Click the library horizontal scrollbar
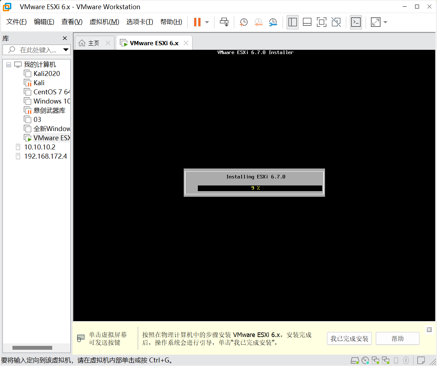 coord(32,348)
